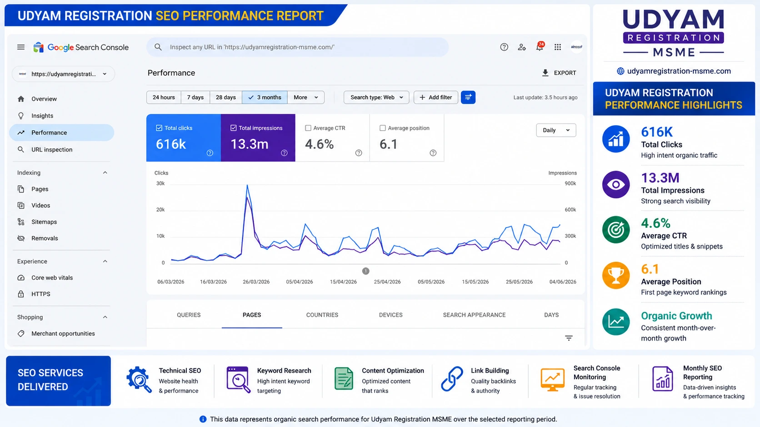Image resolution: width=760 pixels, height=427 pixels.
Task: Open the Search type: Web dropdown
Action: [376, 97]
